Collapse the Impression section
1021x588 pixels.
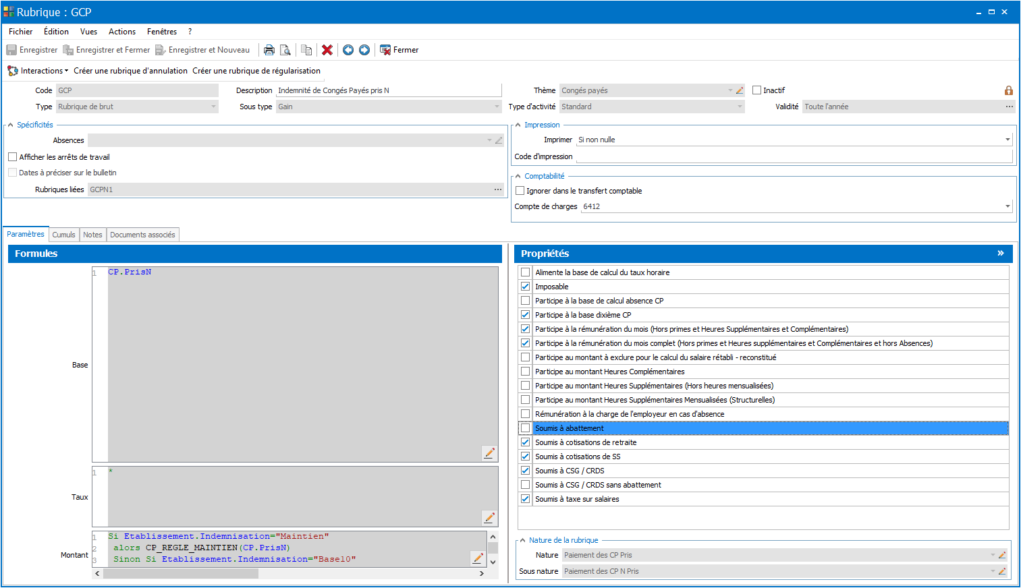[518, 125]
